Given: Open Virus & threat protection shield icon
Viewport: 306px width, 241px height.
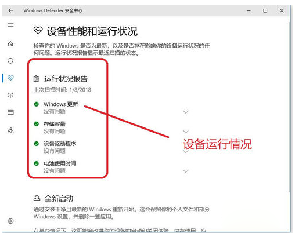Looking at the screenshot, I should pos(10,61).
